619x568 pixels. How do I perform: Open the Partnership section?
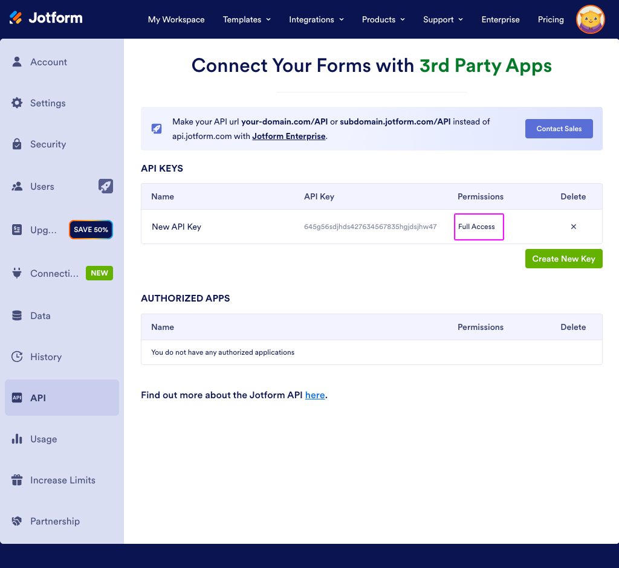(x=62, y=521)
